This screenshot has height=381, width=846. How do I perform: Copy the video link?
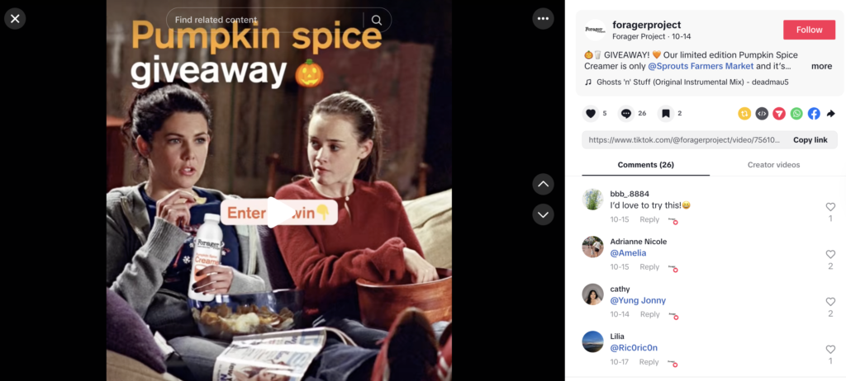[810, 140]
